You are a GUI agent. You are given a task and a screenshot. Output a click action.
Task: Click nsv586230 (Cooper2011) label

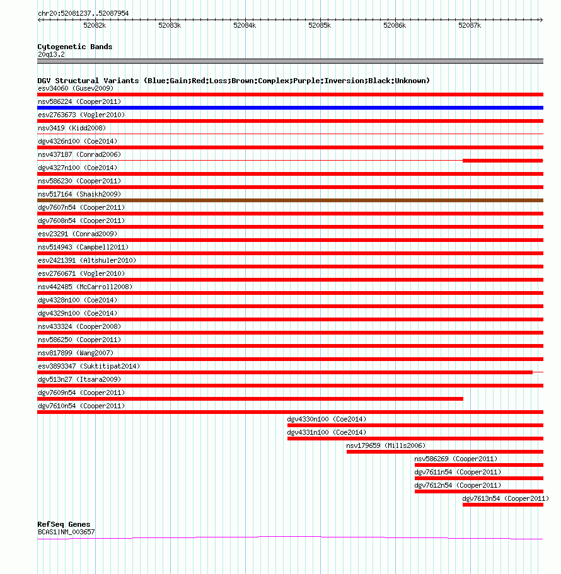[x=79, y=180]
